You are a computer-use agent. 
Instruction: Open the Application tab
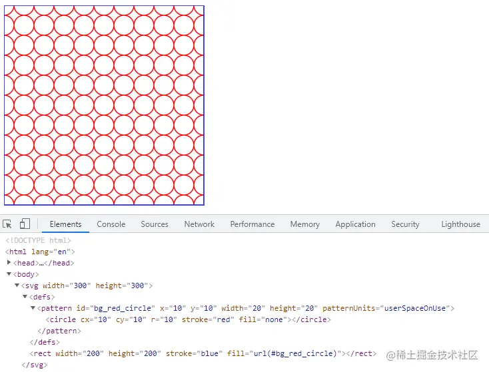(355, 224)
